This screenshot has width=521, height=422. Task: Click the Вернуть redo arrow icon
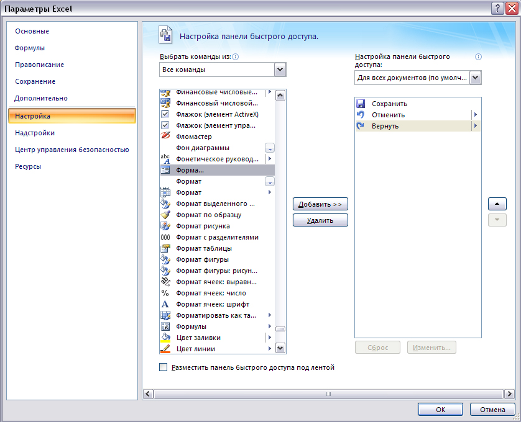click(361, 126)
